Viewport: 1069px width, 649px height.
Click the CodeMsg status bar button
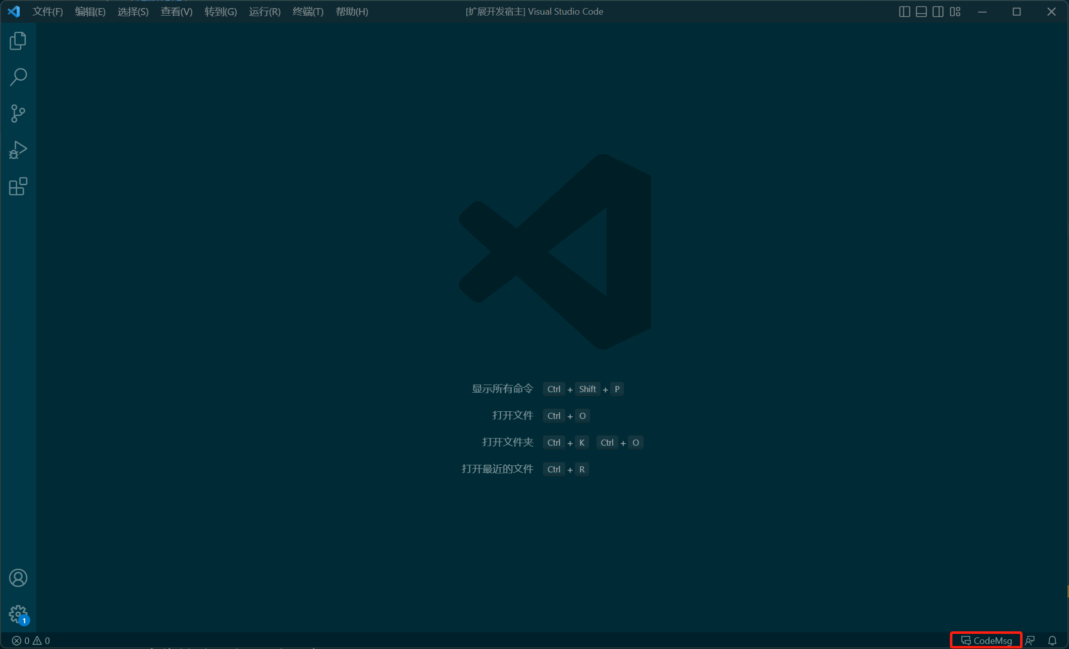click(986, 640)
